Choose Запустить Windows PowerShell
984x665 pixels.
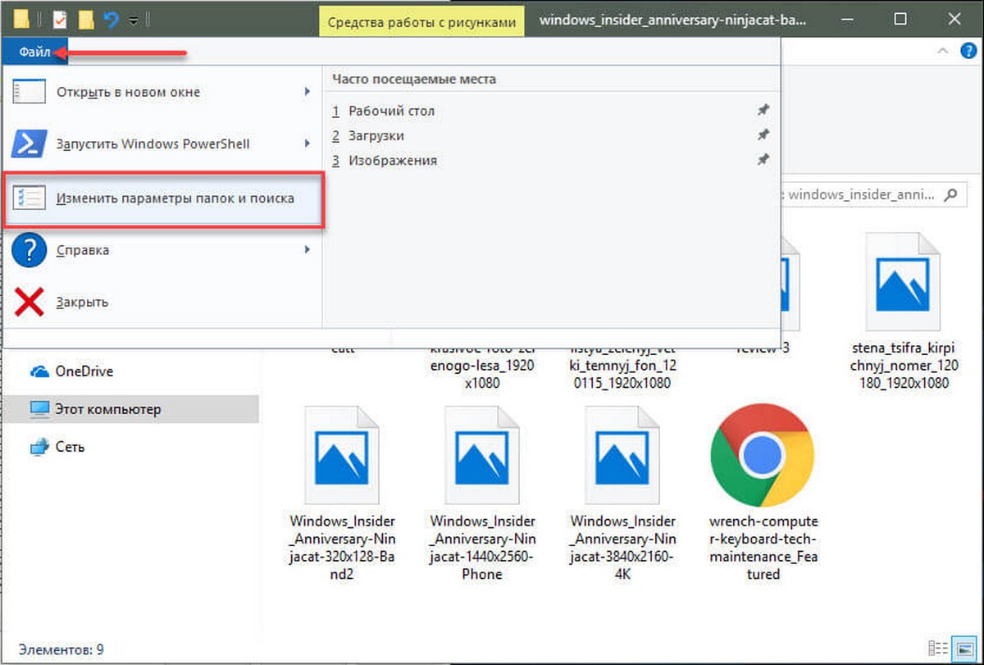click(162, 144)
